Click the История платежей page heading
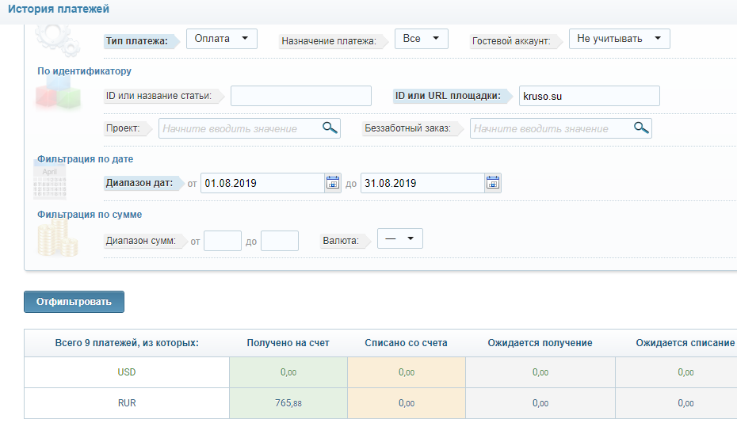737x423 pixels. pos(59,9)
